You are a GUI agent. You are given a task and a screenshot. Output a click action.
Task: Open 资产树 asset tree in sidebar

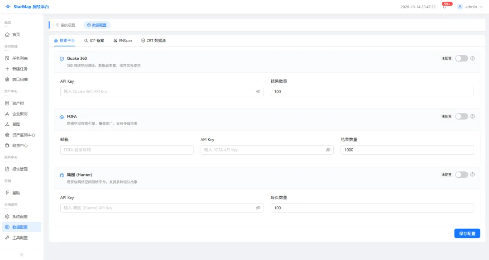click(x=22, y=103)
